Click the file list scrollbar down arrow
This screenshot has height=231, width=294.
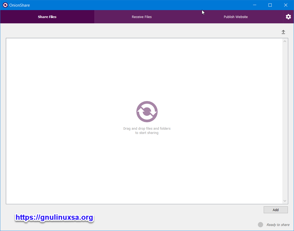(285, 201)
